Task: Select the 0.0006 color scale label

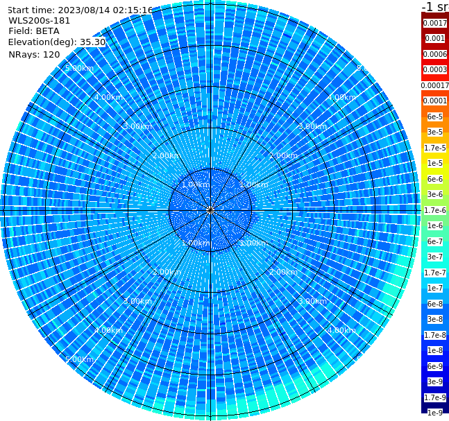Action: [x=435, y=54]
